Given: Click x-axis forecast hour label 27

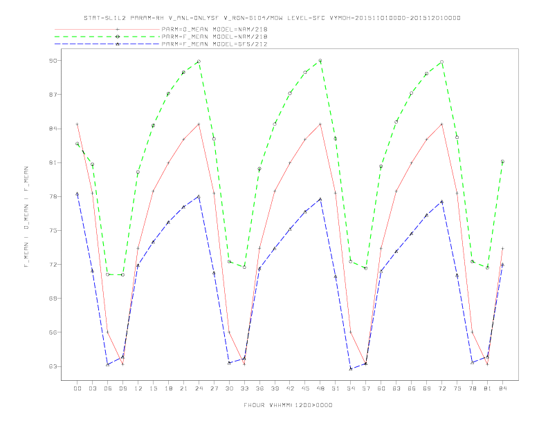Looking at the screenshot, I should click(x=214, y=388).
